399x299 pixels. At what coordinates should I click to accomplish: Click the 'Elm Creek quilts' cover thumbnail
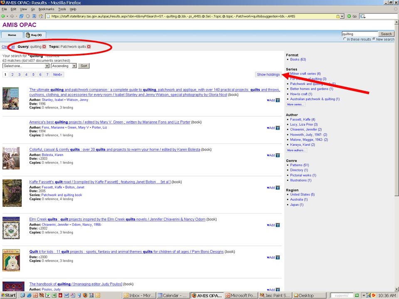pyautogui.click(x=11, y=228)
